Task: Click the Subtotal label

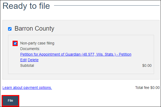Action: pos(27,65)
